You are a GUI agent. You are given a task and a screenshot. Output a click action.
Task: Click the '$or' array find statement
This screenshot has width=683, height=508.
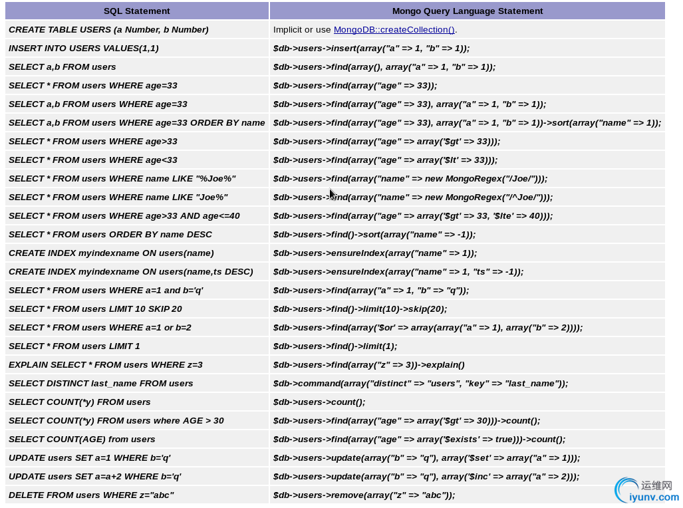468,328
